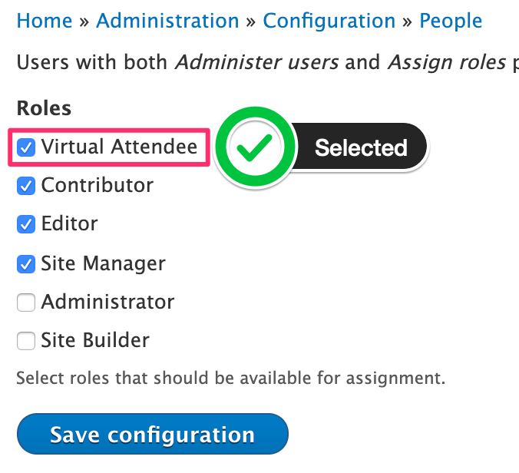This screenshot has width=519, height=473.
Task: Enable the Administrator role checkbox
Action: [x=27, y=303]
